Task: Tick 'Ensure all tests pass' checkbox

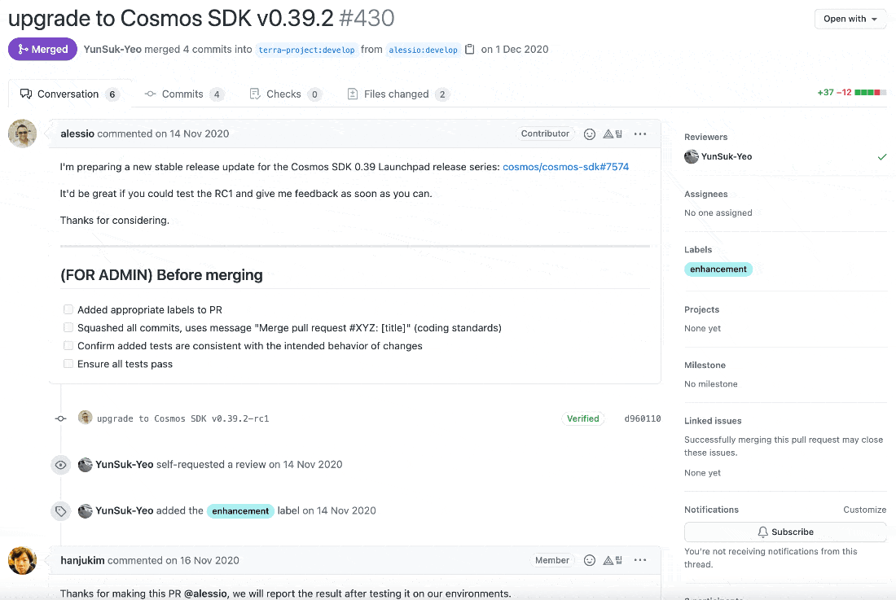Action: click(68, 364)
